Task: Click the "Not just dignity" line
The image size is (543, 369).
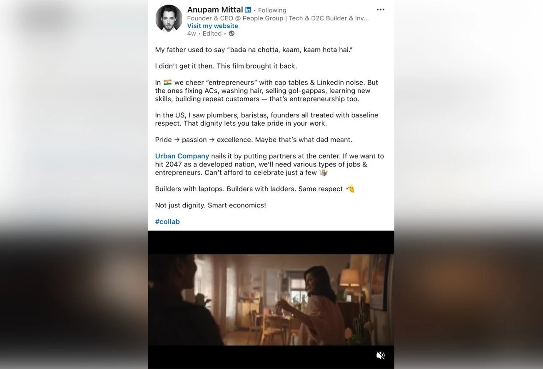Action: pos(210,205)
